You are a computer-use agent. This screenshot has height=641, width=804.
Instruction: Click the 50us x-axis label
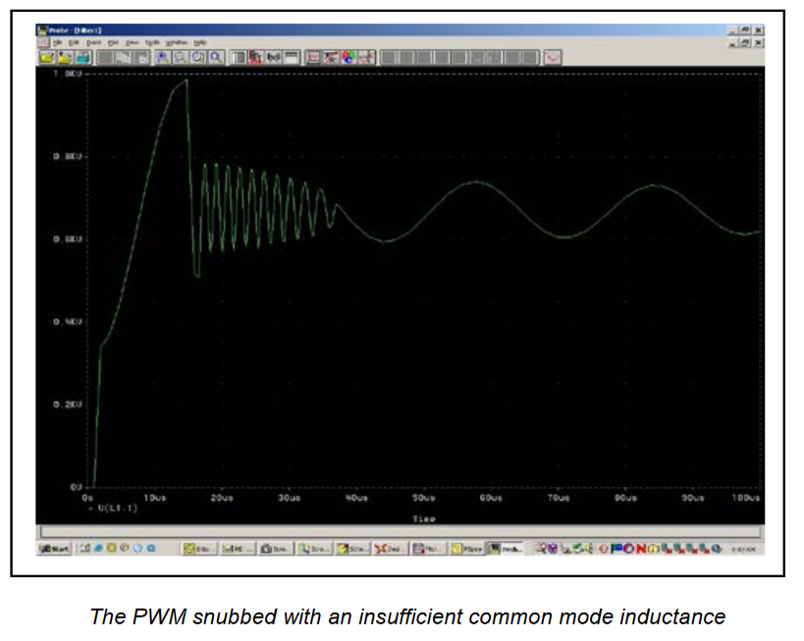423,498
